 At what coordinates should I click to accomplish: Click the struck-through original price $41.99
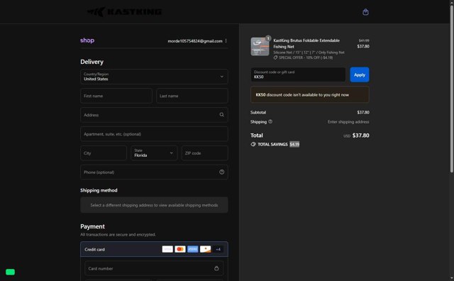[x=364, y=40]
